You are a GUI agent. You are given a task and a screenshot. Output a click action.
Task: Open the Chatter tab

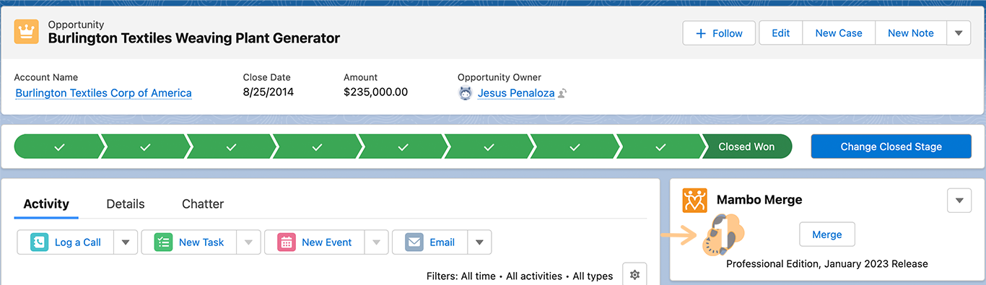[x=203, y=204]
